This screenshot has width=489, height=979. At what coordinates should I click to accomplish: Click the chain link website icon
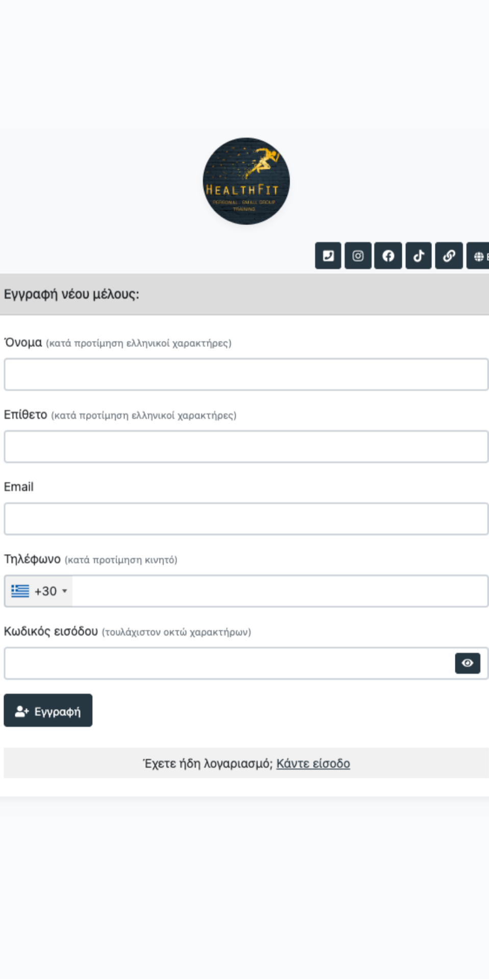[449, 256]
